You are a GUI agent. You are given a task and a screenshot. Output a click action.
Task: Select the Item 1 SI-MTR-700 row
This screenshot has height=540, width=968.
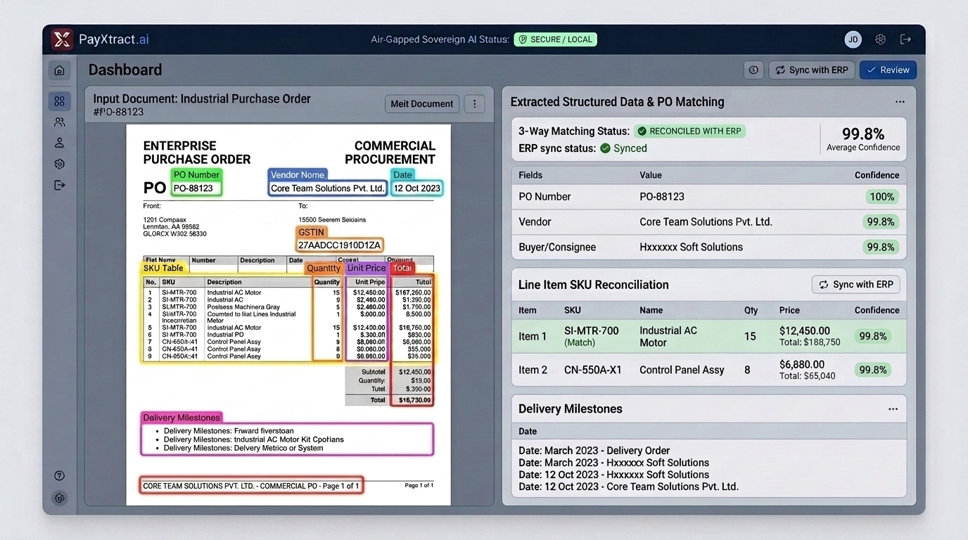point(708,336)
